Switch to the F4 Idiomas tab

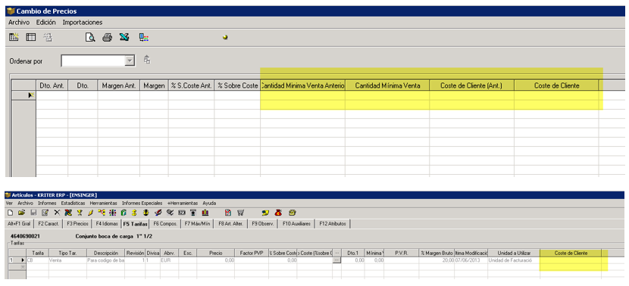[x=107, y=224]
